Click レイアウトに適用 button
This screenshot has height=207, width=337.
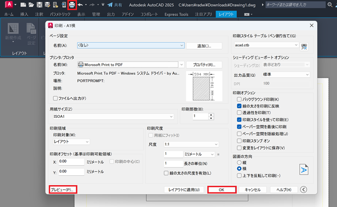pyautogui.click(x=184, y=190)
